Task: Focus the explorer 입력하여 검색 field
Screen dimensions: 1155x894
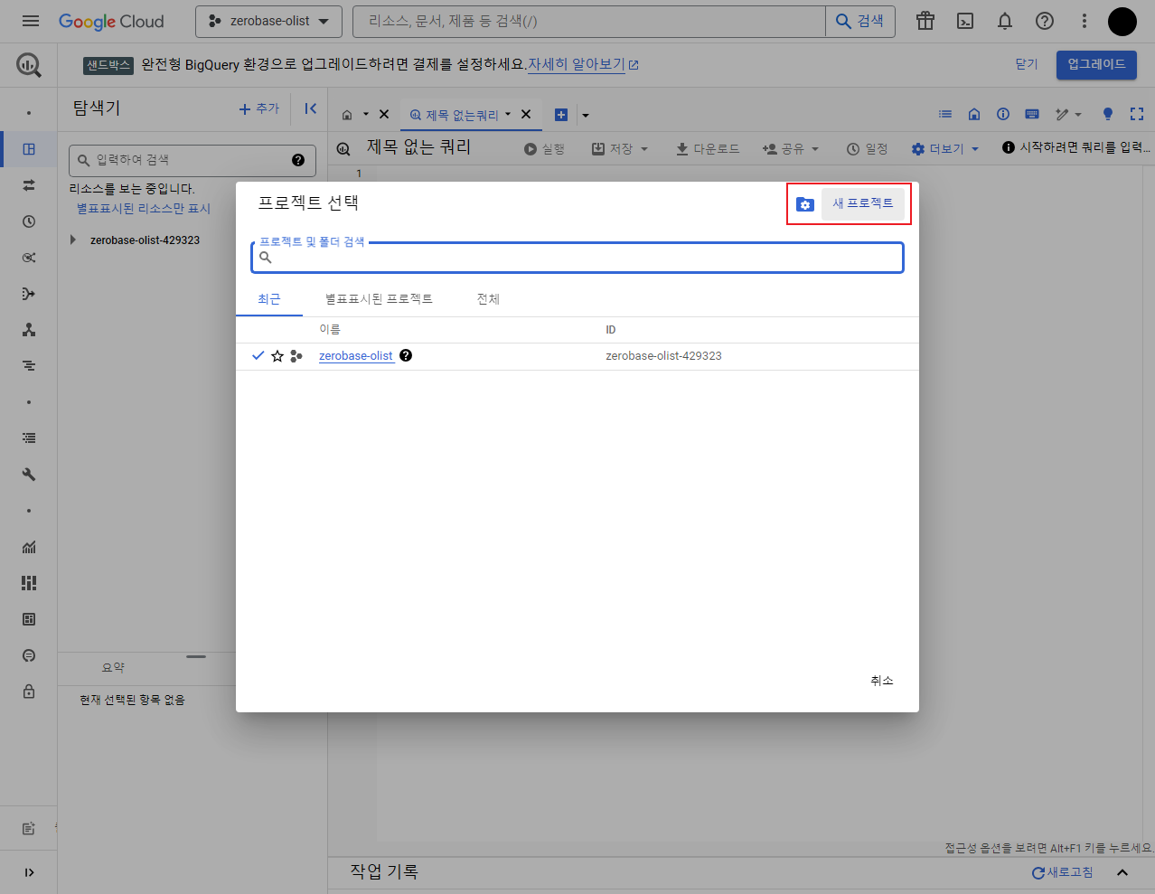Action: 192,160
